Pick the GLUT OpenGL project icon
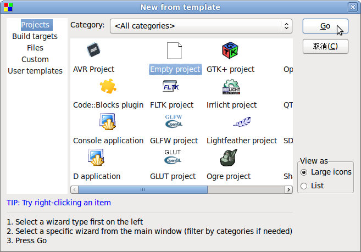361x252 pixels. (173, 156)
